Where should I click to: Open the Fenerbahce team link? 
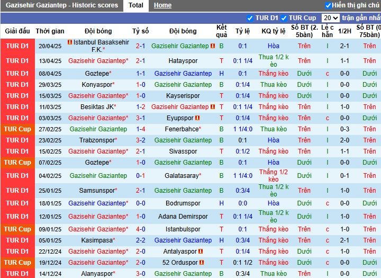(x=182, y=129)
